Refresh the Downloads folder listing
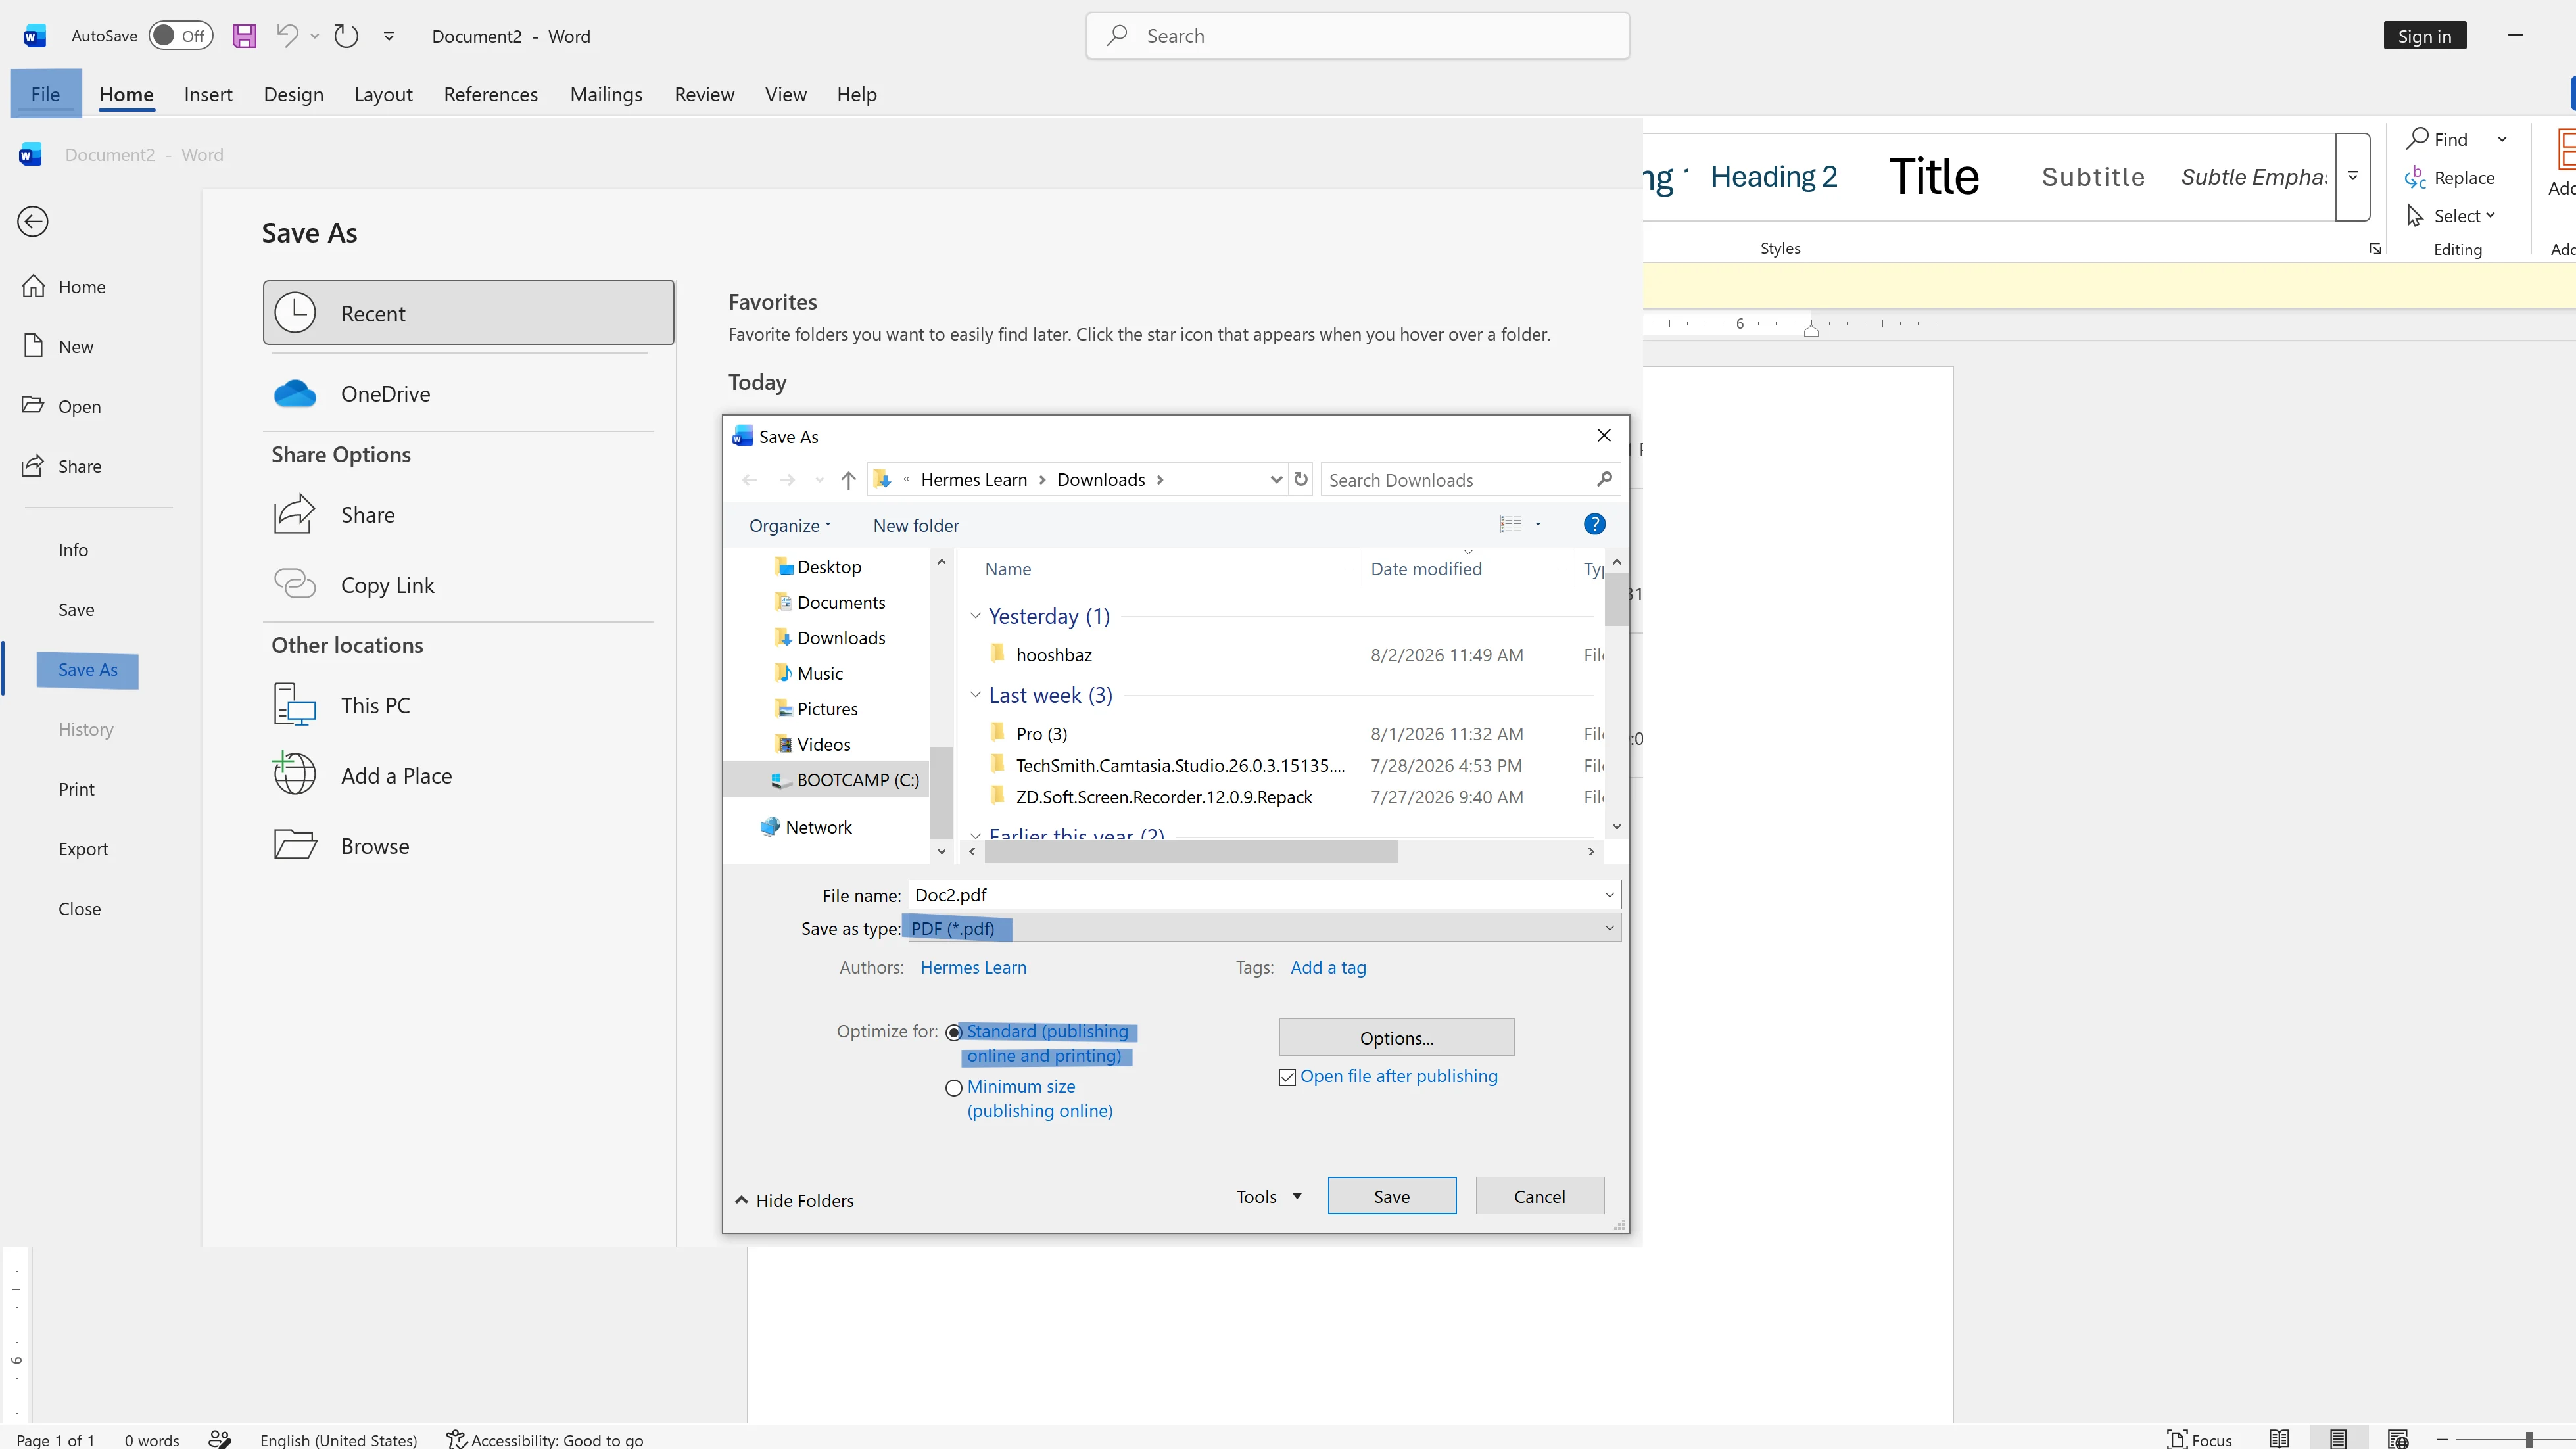Image resolution: width=2576 pixels, height=1449 pixels. coord(1301,479)
